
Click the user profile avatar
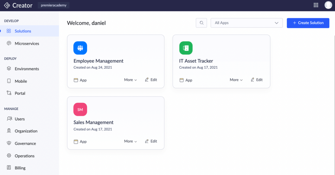[328, 5]
